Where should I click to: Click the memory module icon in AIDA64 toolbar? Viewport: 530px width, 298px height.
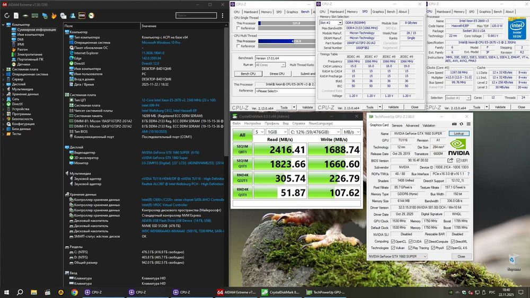pos(35,15)
